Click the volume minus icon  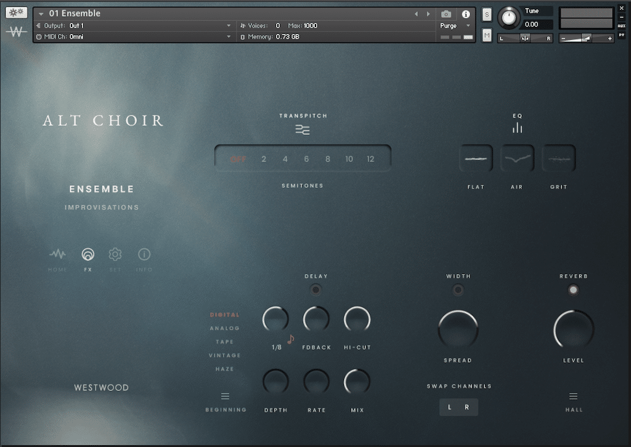click(563, 39)
